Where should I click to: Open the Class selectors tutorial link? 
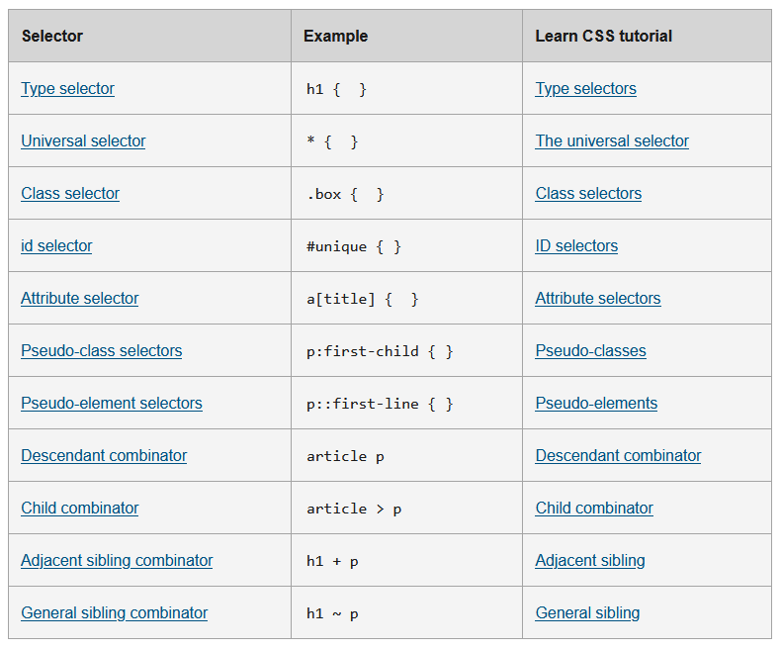click(x=588, y=194)
